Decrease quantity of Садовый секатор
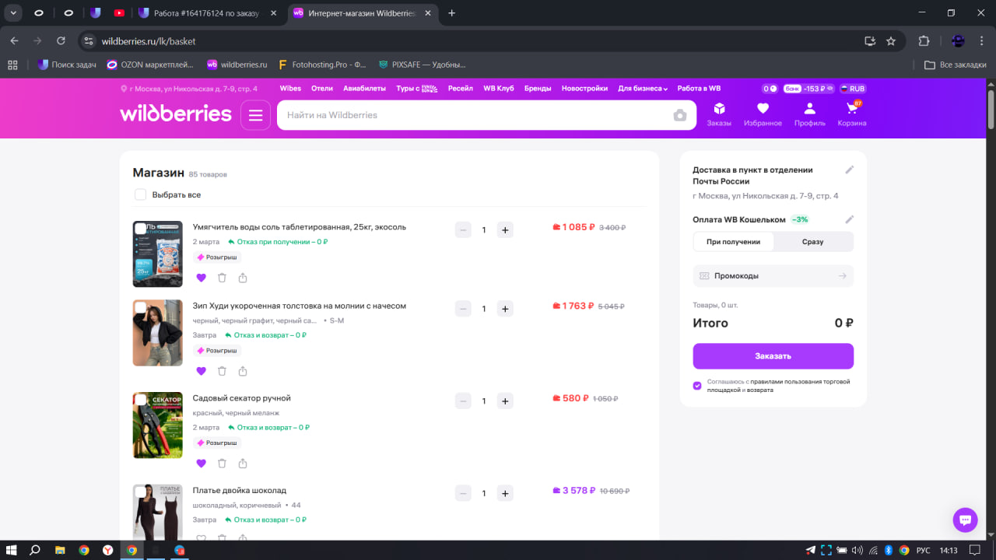 pos(463,401)
